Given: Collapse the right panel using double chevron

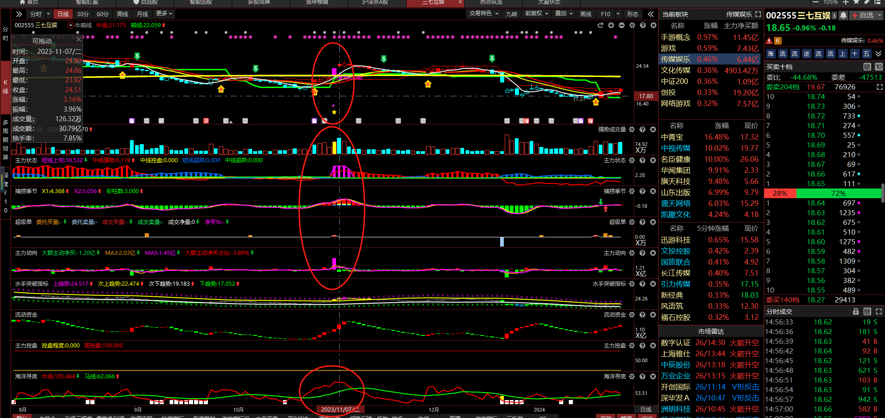Looking at the screenshot, I should coord(650,14).
